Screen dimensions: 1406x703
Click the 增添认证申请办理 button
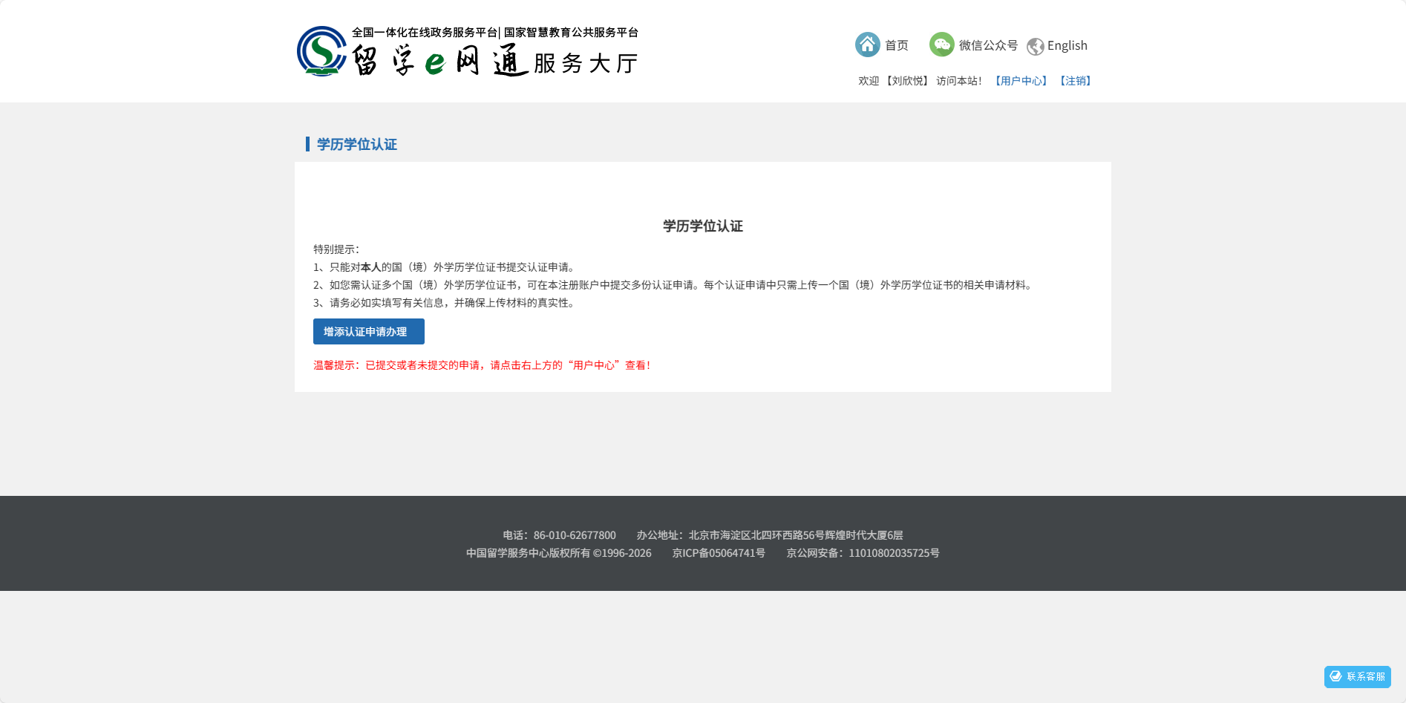click(368, 332)
